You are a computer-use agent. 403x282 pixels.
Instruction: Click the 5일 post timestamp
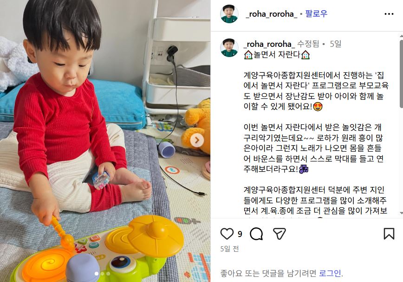(335, 44)
